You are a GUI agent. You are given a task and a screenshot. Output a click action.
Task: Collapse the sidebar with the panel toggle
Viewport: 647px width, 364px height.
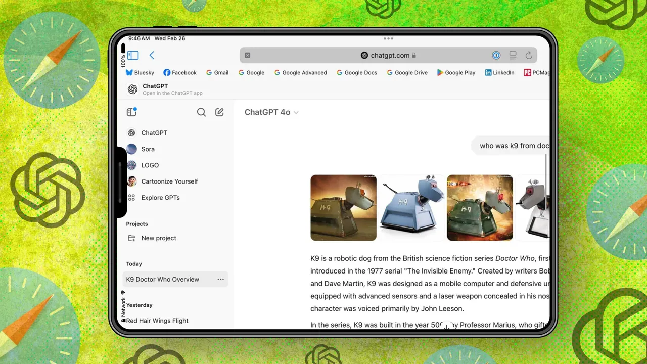[131, 112]
